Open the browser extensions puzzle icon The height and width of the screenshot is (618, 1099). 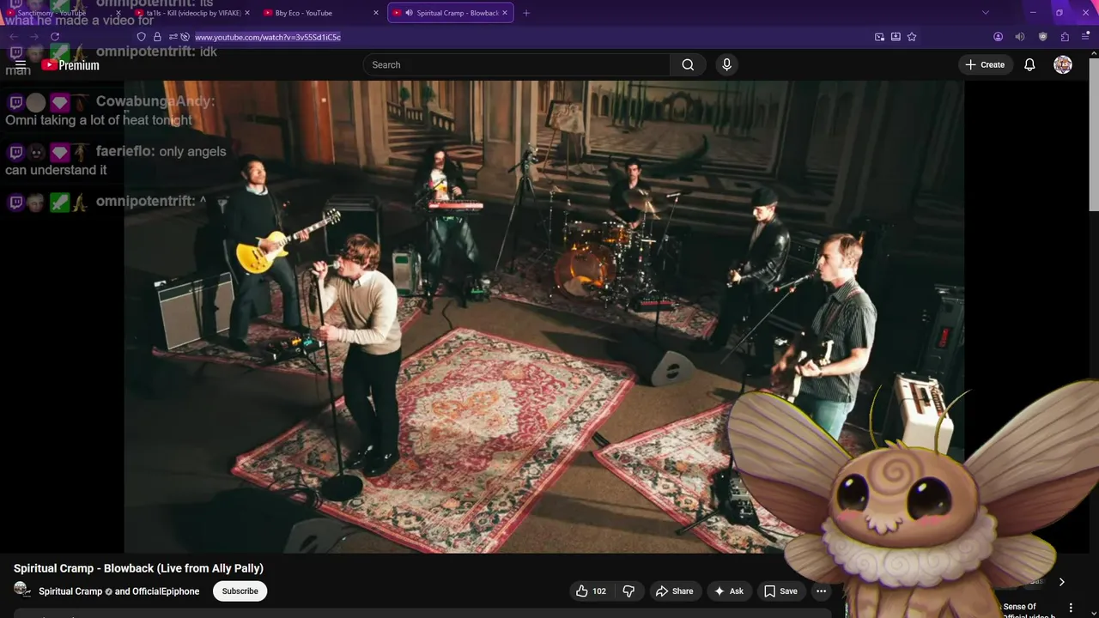pos(1065,37)
